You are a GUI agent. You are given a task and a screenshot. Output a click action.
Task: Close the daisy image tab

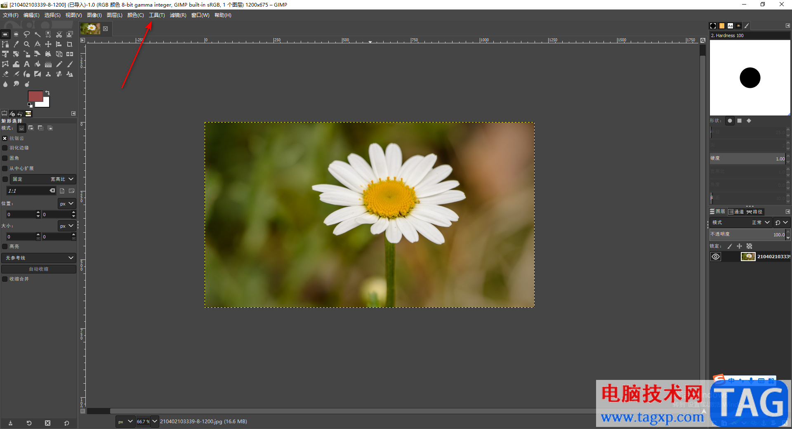pyautogui.click(x=106, y=29)
